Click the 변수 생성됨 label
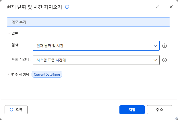178x120 pixels. click(20, 74)
